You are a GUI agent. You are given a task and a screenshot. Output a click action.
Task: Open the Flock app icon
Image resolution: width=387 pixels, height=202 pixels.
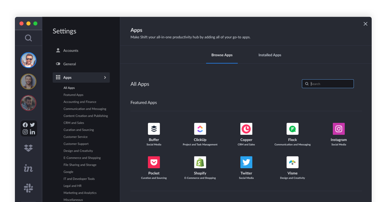pos(293,129)
